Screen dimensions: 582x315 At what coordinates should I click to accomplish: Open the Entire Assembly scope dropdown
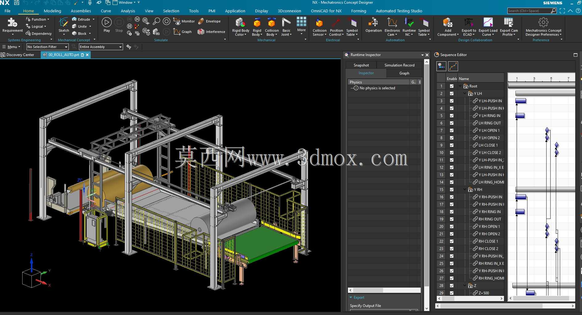(101, 47)
